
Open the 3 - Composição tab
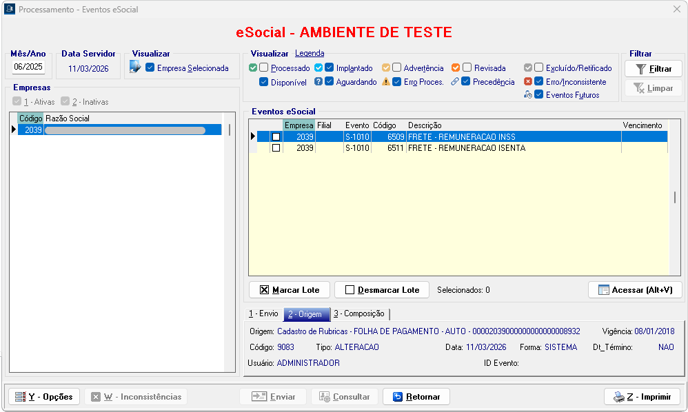(358, 314)
